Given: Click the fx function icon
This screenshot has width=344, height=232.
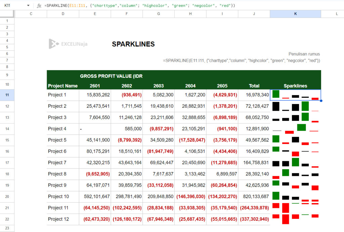Looking at the screenshot, I should (39, 6).
